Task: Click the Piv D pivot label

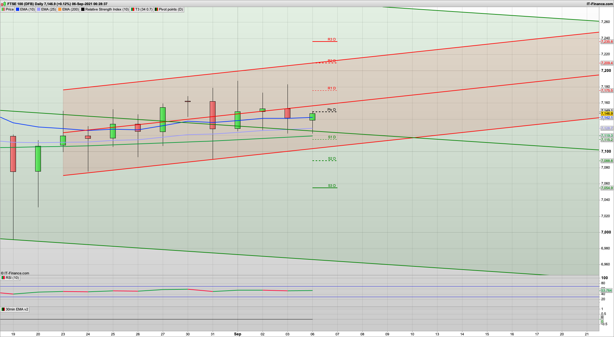Action: (x=332, y=110)
